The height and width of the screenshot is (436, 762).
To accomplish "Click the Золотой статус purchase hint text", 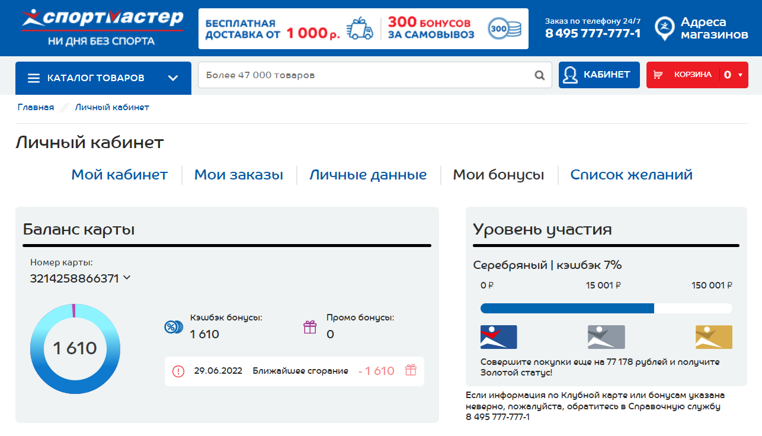I will pyautogui.click(x=600, y=367).
